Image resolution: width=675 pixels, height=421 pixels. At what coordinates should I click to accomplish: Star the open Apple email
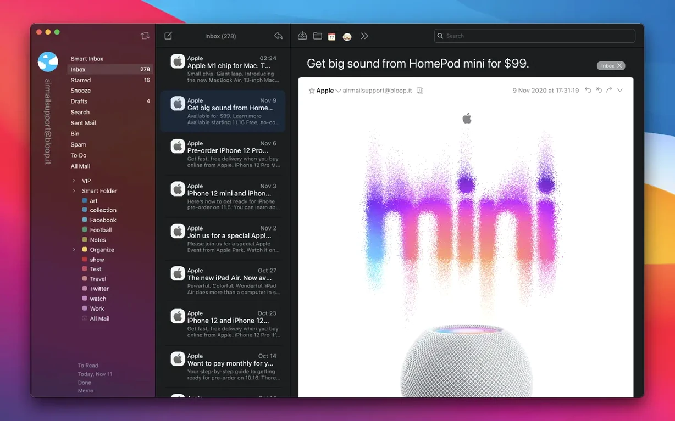point(312,91)
